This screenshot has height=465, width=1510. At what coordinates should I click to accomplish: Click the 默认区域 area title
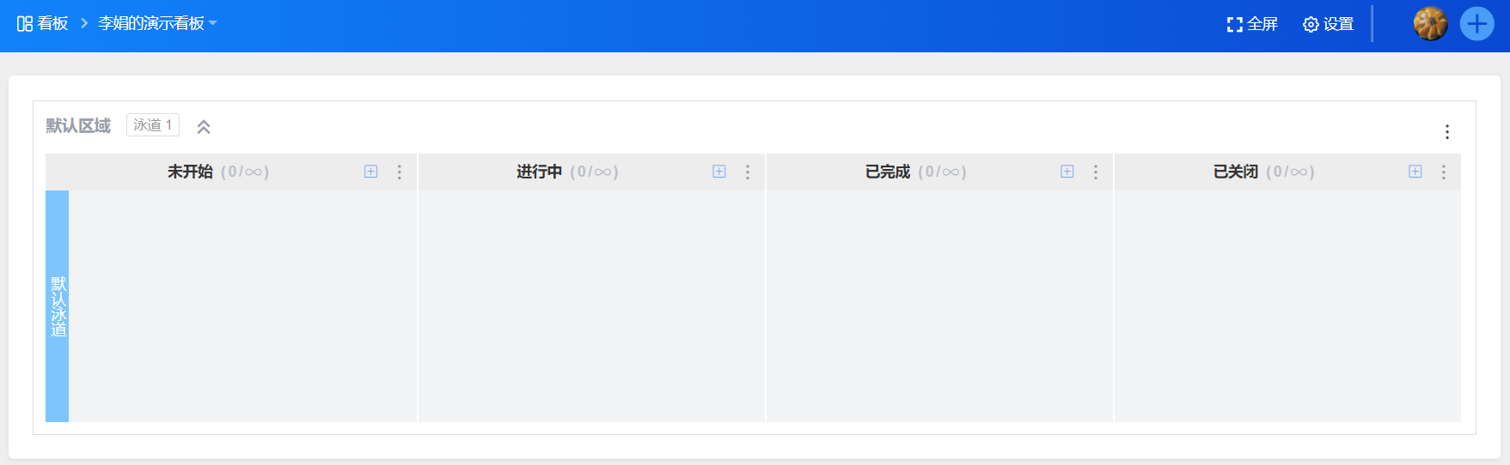pos(78,126)
